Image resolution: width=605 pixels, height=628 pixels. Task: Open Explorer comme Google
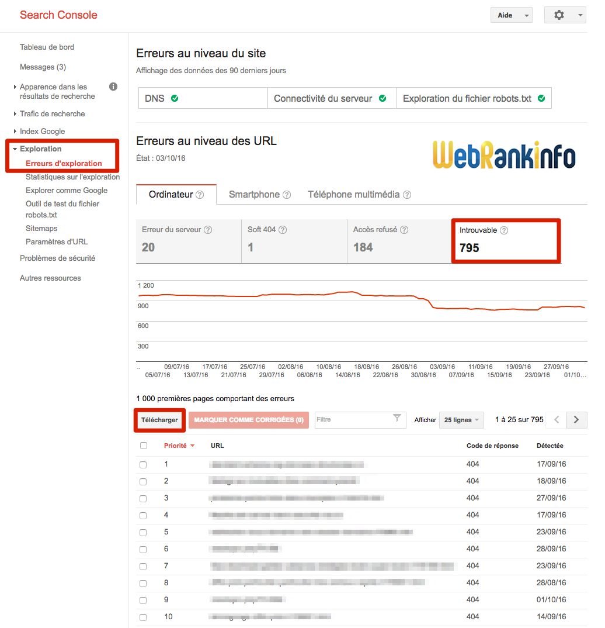click(67, 190)
